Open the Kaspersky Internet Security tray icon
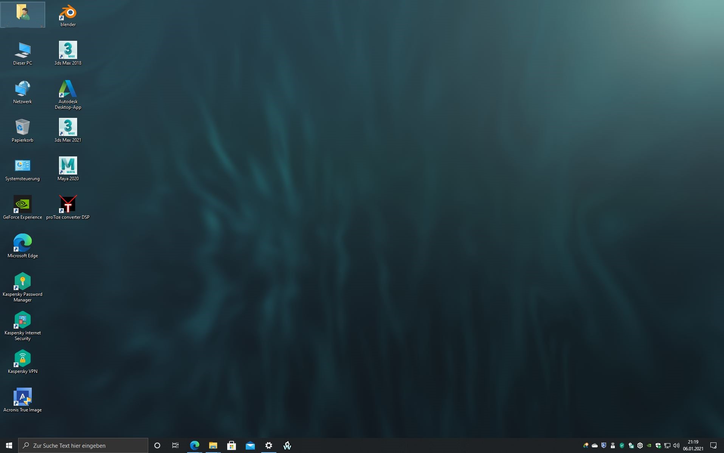Viewport: 724px width, 453px height. coord(622,445)
